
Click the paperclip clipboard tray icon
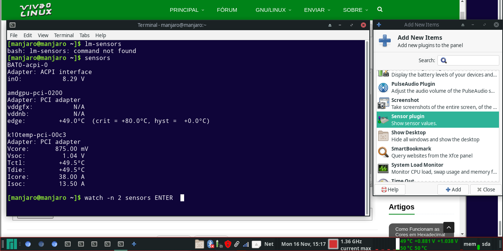click(237, 244)
